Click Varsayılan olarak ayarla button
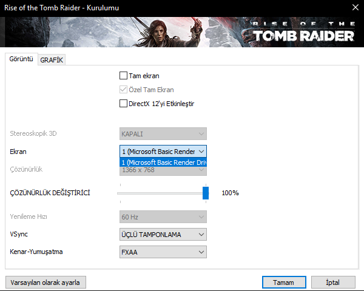 tap(45, 283)
